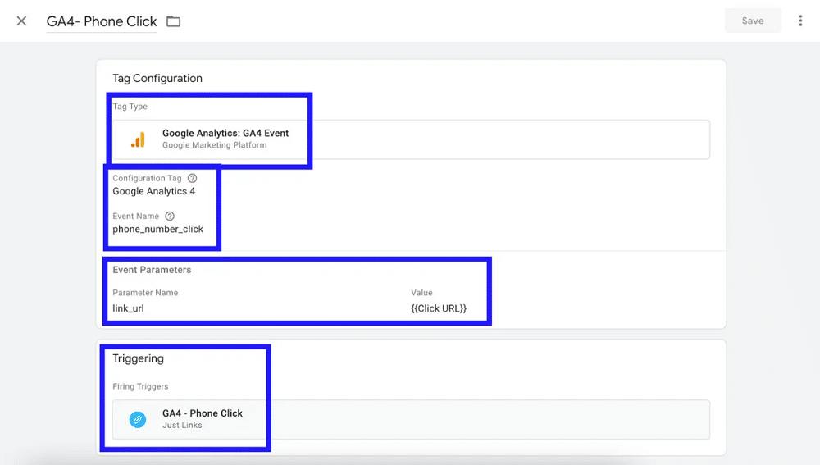
Task: Click the {{Click URL}} parameter value
Action: pyautogui.click(x=438, y=308)
